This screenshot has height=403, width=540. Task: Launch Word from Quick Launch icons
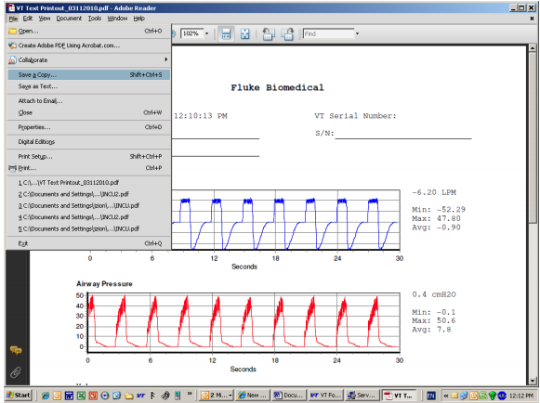tap(69, 396)
